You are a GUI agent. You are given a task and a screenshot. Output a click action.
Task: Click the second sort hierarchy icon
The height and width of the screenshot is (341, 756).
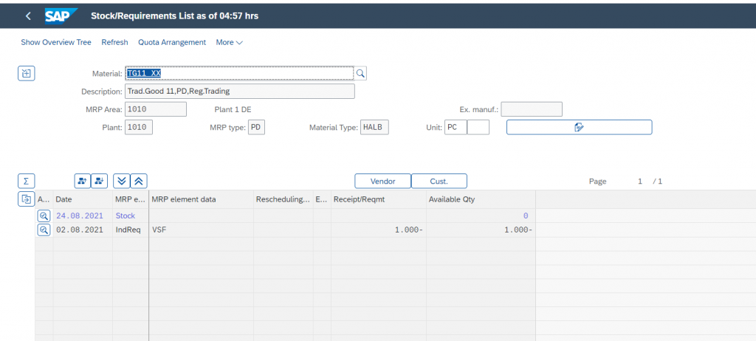click(x=100, y=181)
